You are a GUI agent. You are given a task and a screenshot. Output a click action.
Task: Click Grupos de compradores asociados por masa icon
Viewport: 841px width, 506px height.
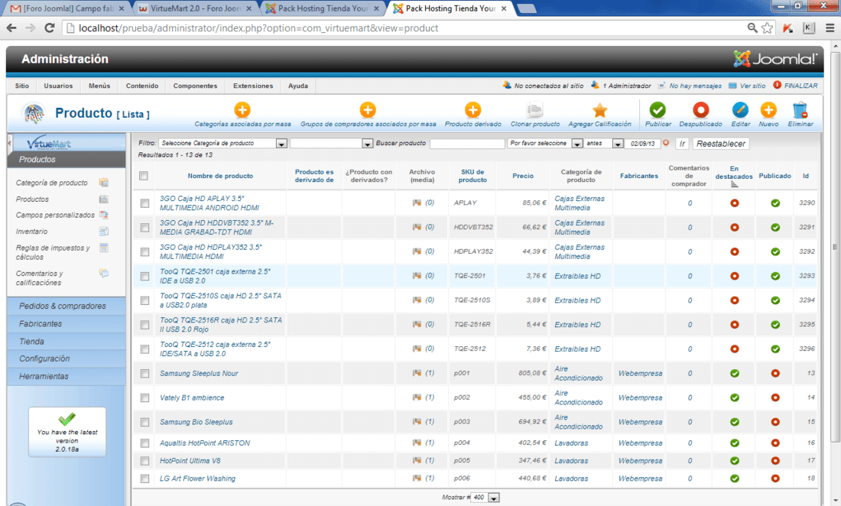[x=368, y=110]
